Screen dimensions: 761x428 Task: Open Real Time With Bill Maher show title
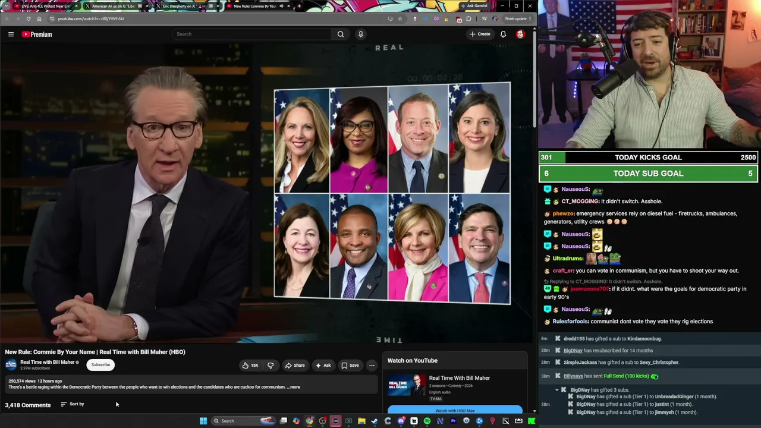click(x=460, y=378)
